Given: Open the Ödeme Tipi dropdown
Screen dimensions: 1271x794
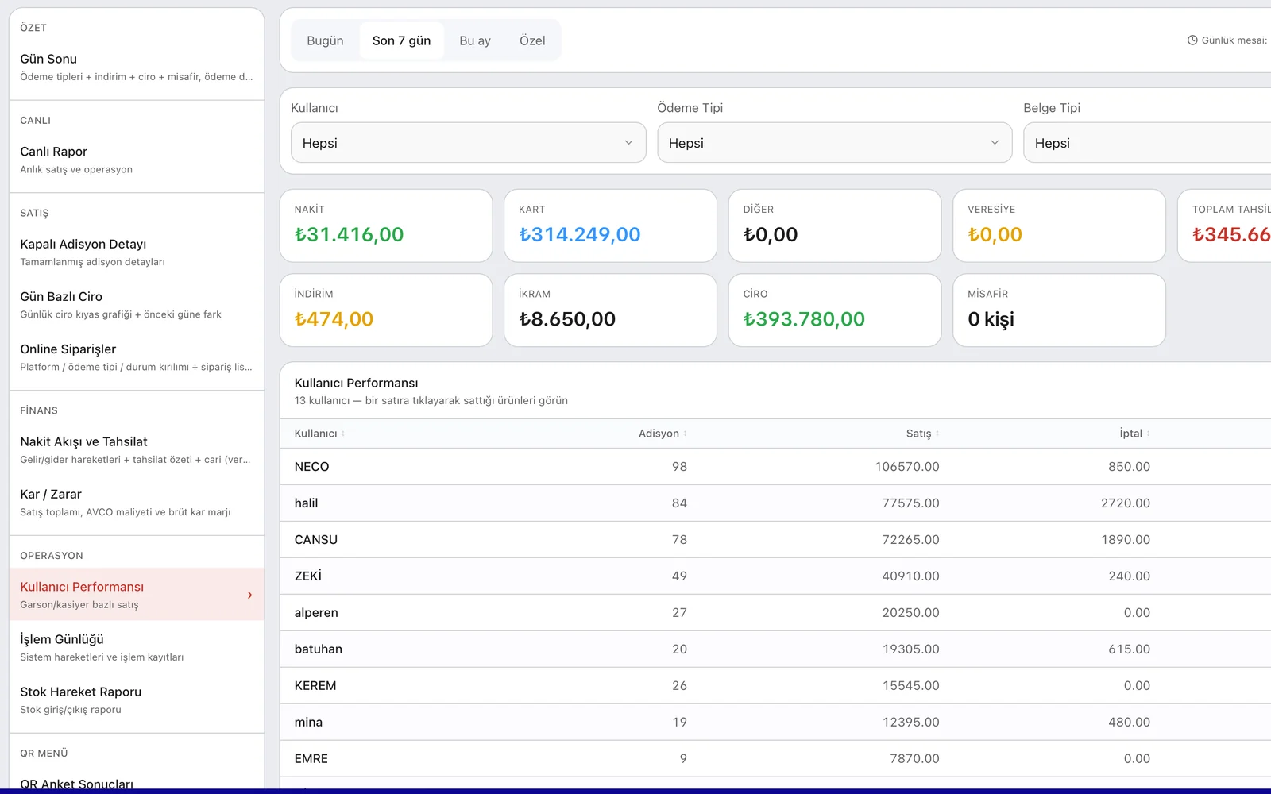Looking at the screenshot, I should [835, 143].
